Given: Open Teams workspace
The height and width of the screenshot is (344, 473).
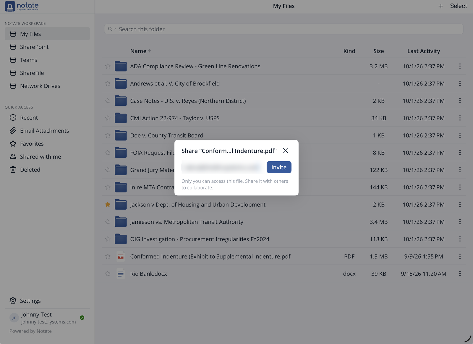Looking at the screenshot, I should (x=47, y=60).
